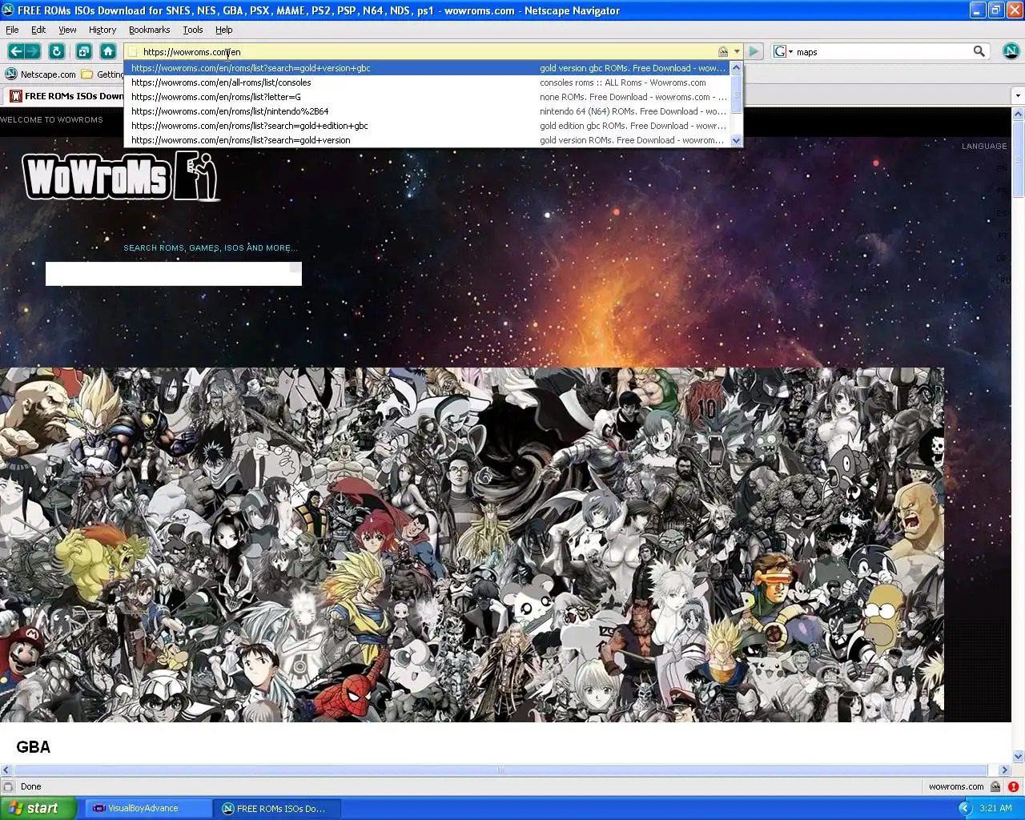Click the page vertical scrollbar thumb
This screenshot has width=1025, height=820.
(x=1018, y=159)
